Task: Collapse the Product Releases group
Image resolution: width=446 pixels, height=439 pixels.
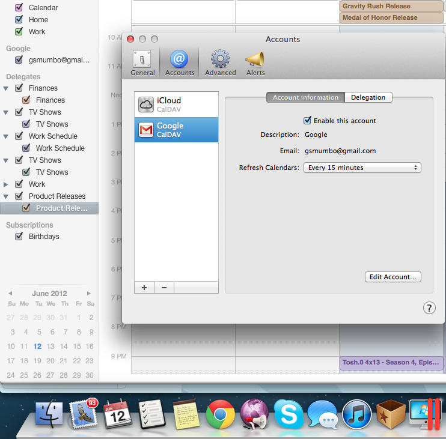Action: (x=5, y=196)
